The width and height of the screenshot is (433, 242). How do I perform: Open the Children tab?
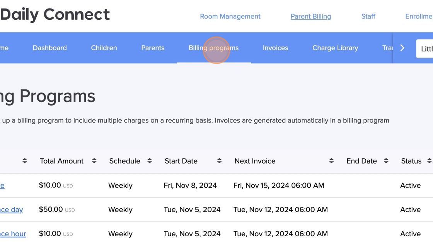(x=104, y=48)
